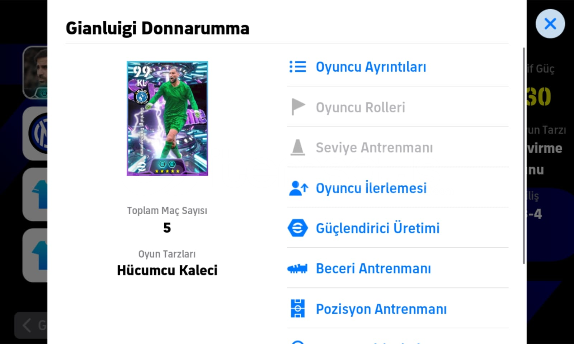Click the list icon beside Oyuncu Ayrıntıları

tap(297, 67)
